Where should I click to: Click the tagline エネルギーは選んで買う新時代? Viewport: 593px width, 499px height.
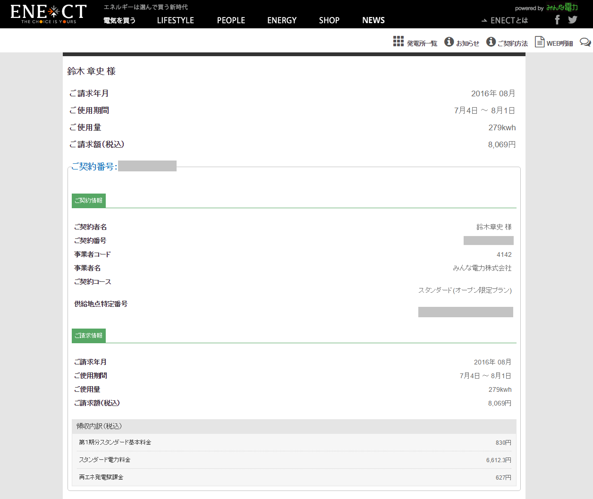[x=146, y=7]
